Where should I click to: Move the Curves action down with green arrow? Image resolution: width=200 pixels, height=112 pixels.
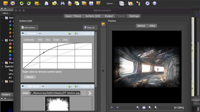70,33
